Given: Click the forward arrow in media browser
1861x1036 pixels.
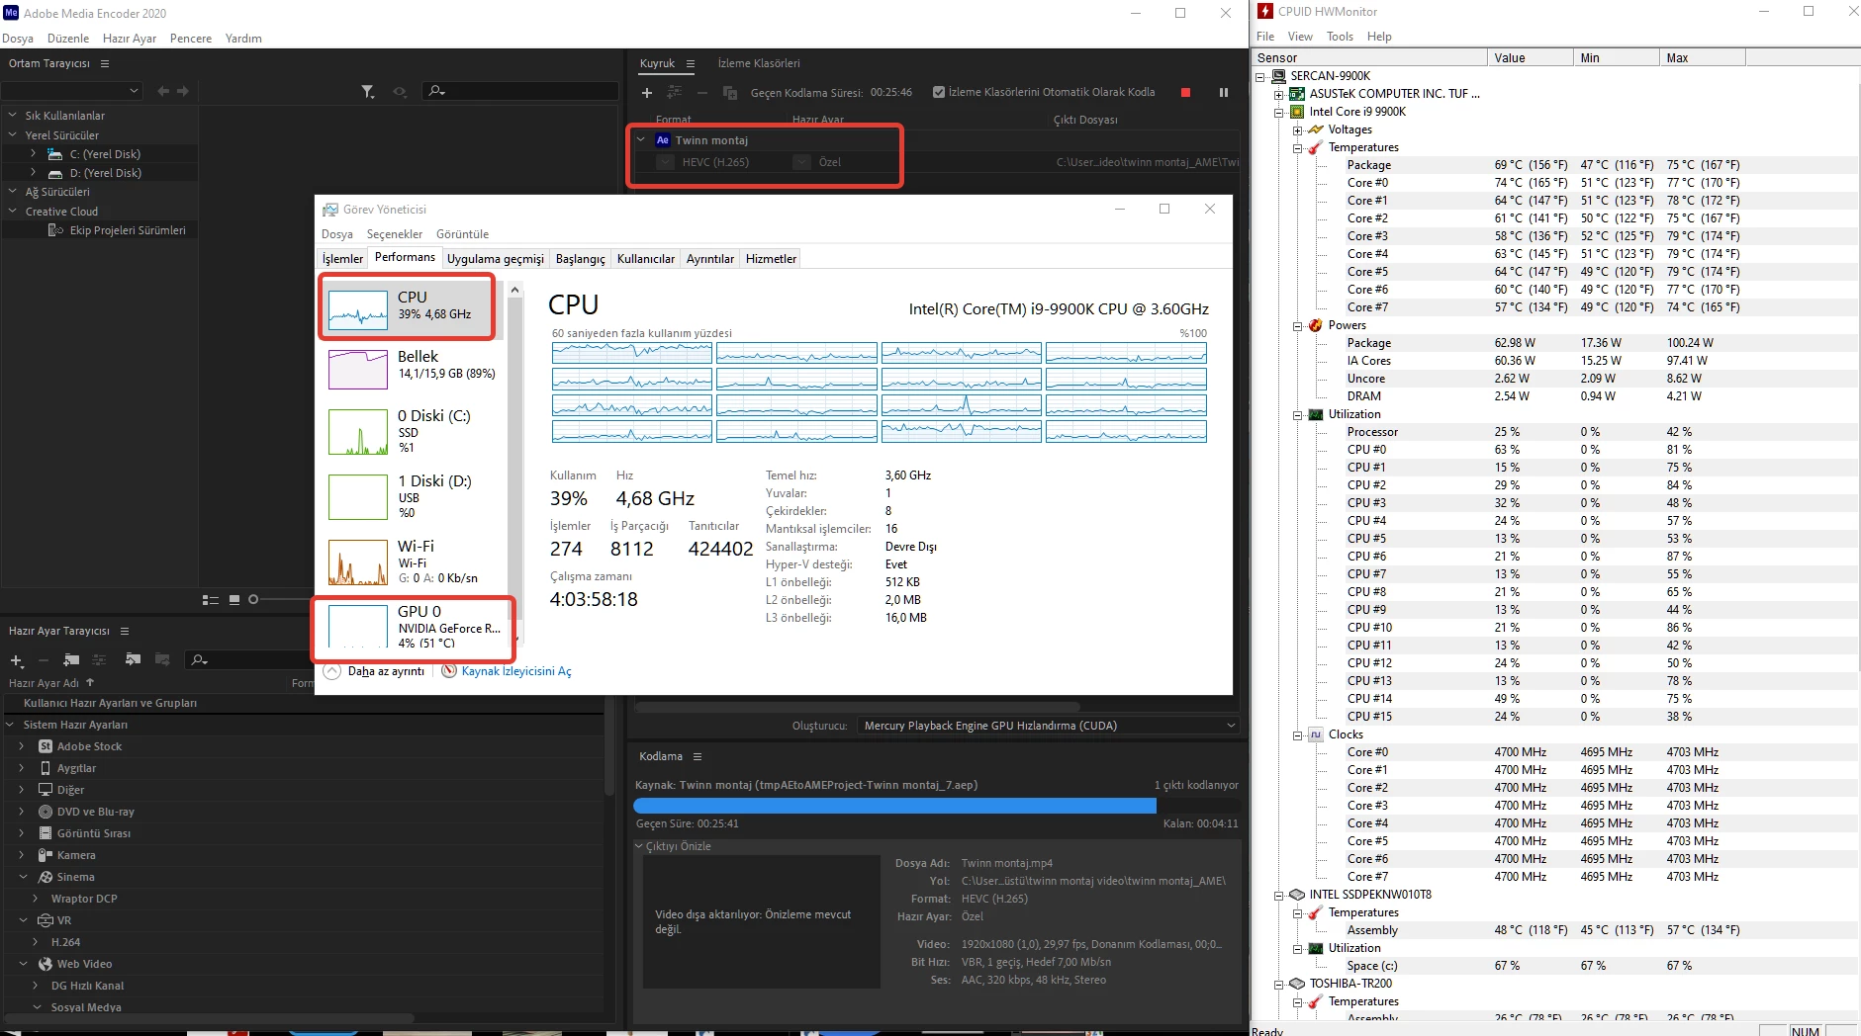Looking at the screenshot, I should pyautogui.click(x=183, y=91).
